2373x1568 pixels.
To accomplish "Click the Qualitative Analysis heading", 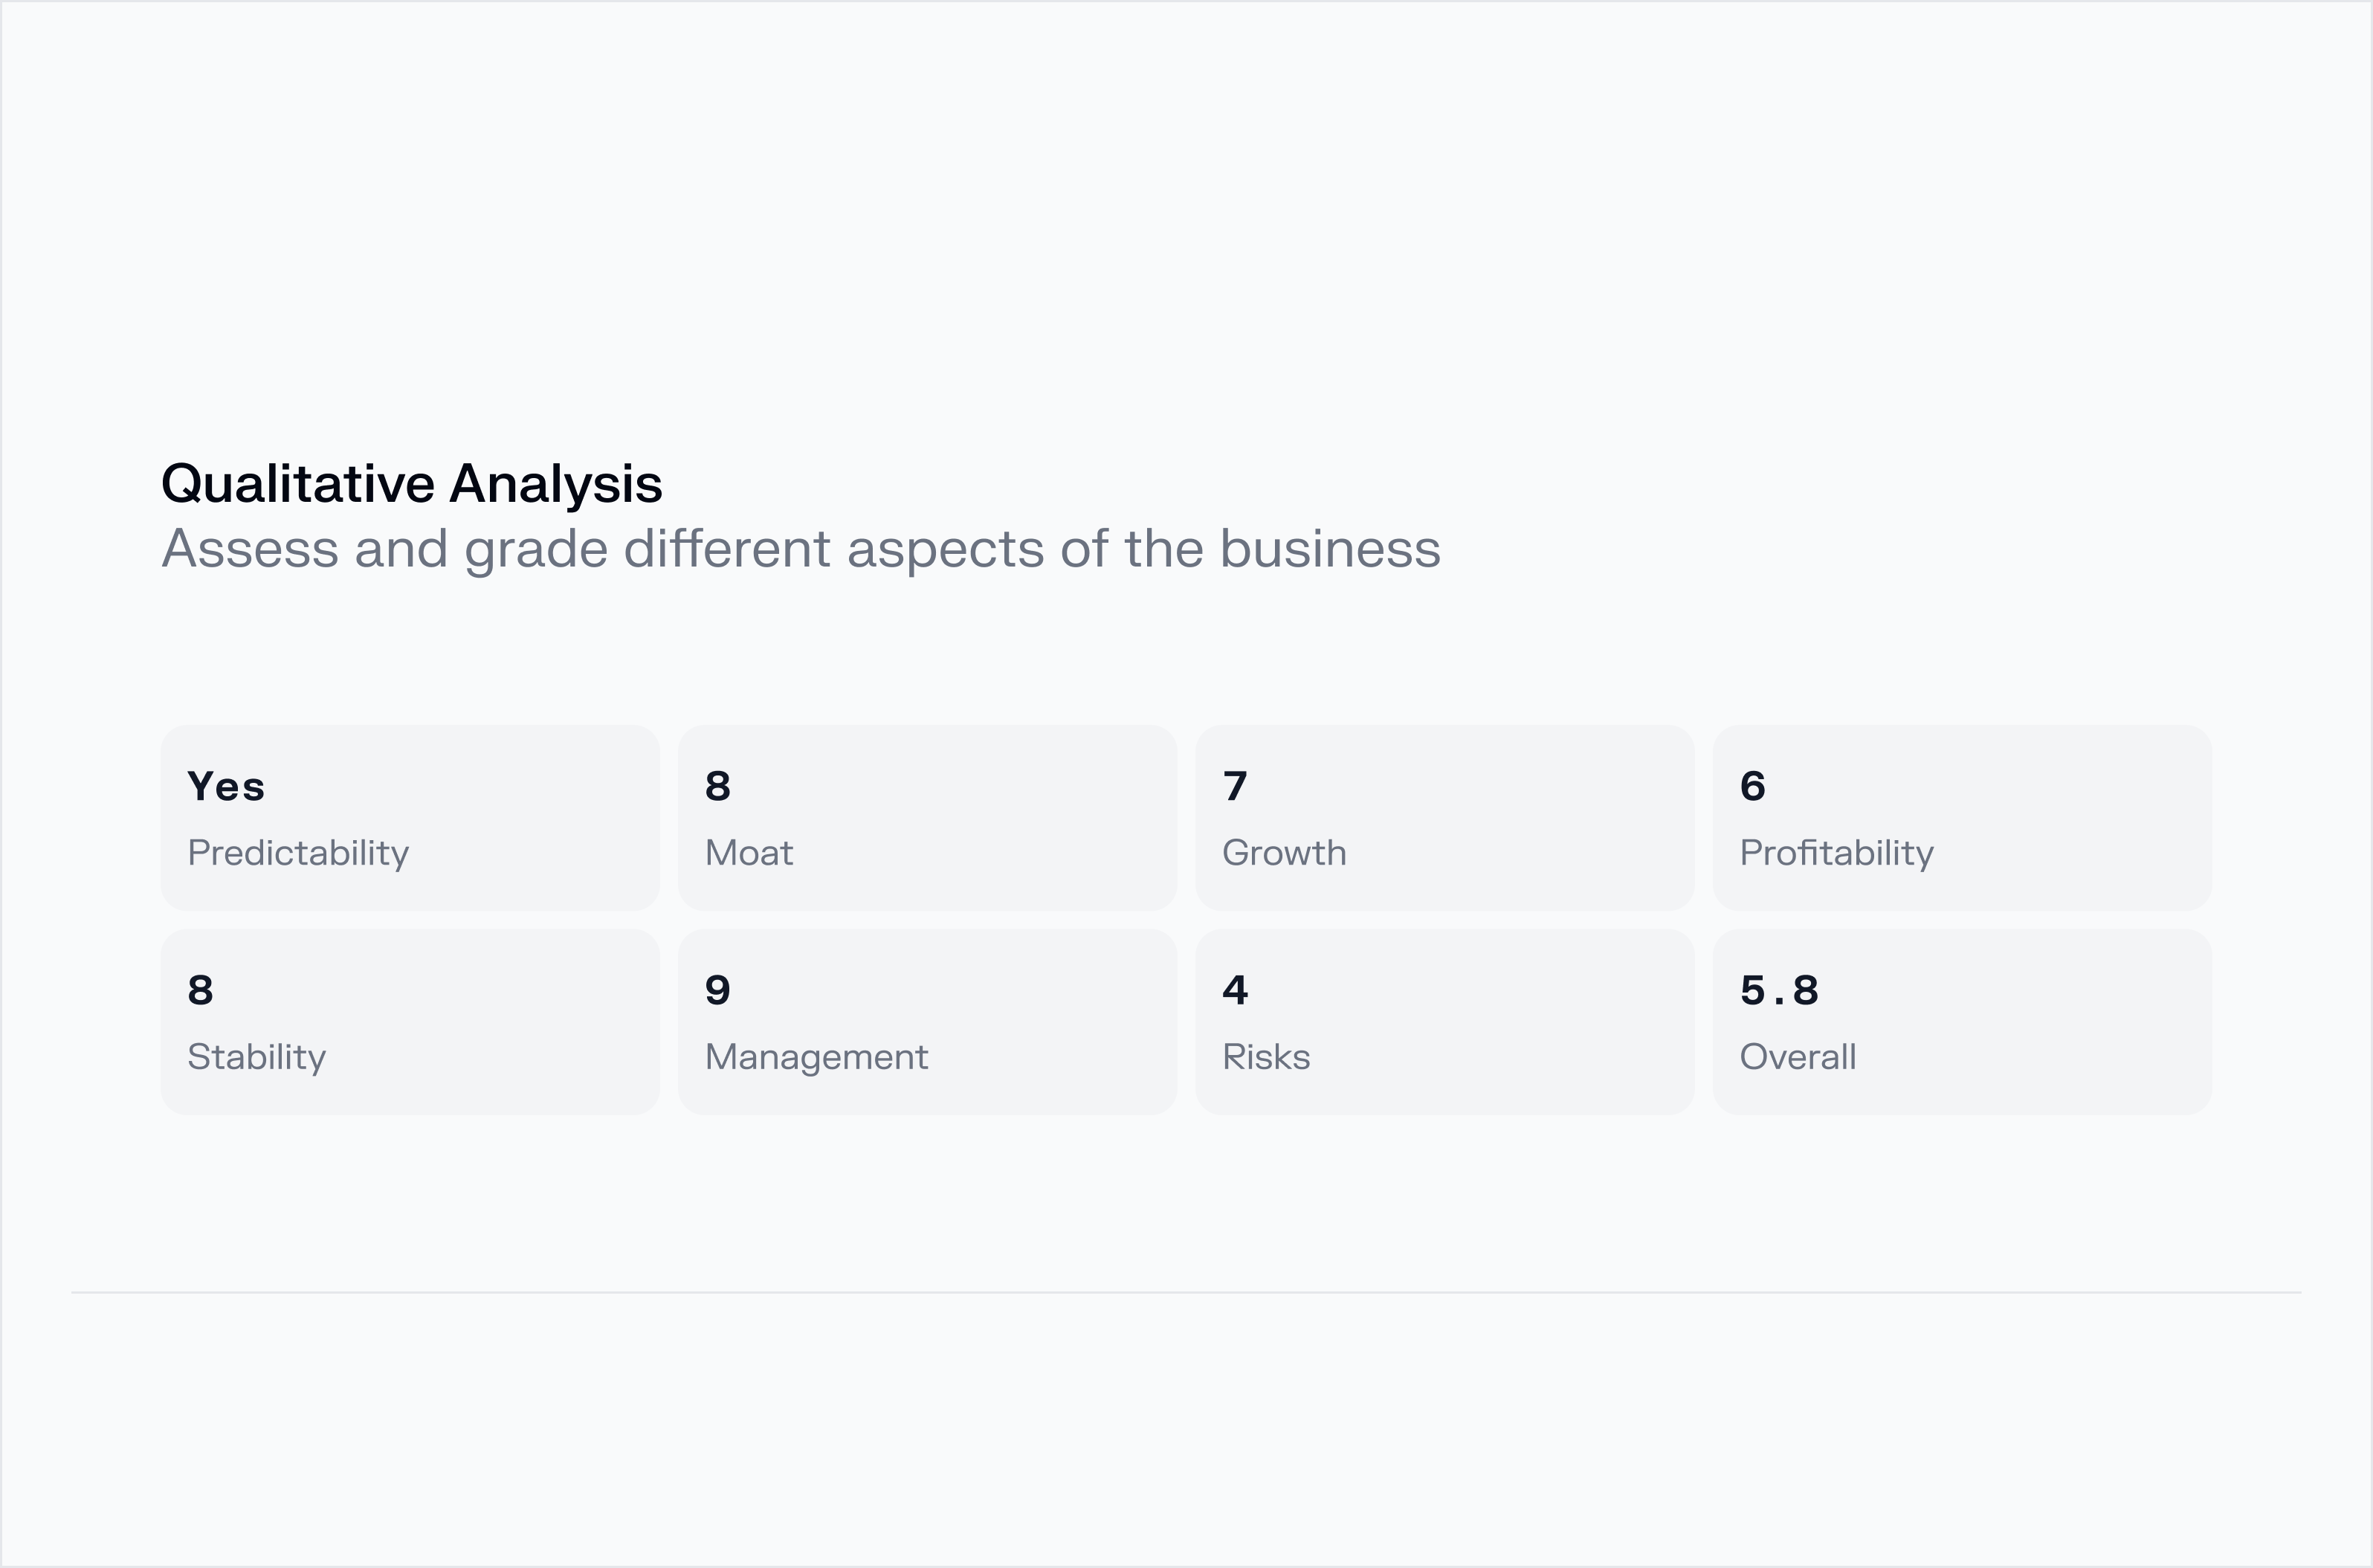I will point(411,484).
